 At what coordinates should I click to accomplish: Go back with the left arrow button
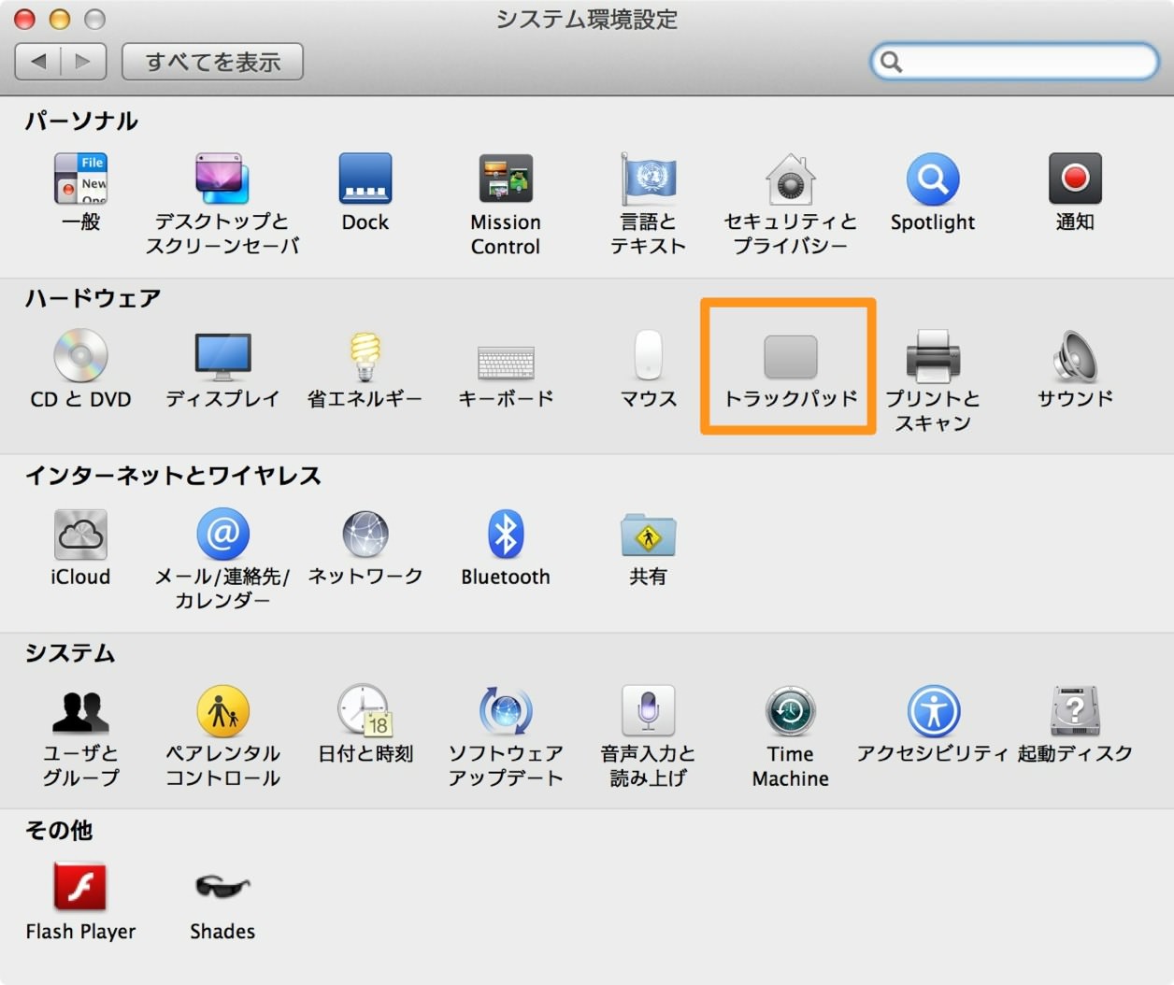coord(38,62)
